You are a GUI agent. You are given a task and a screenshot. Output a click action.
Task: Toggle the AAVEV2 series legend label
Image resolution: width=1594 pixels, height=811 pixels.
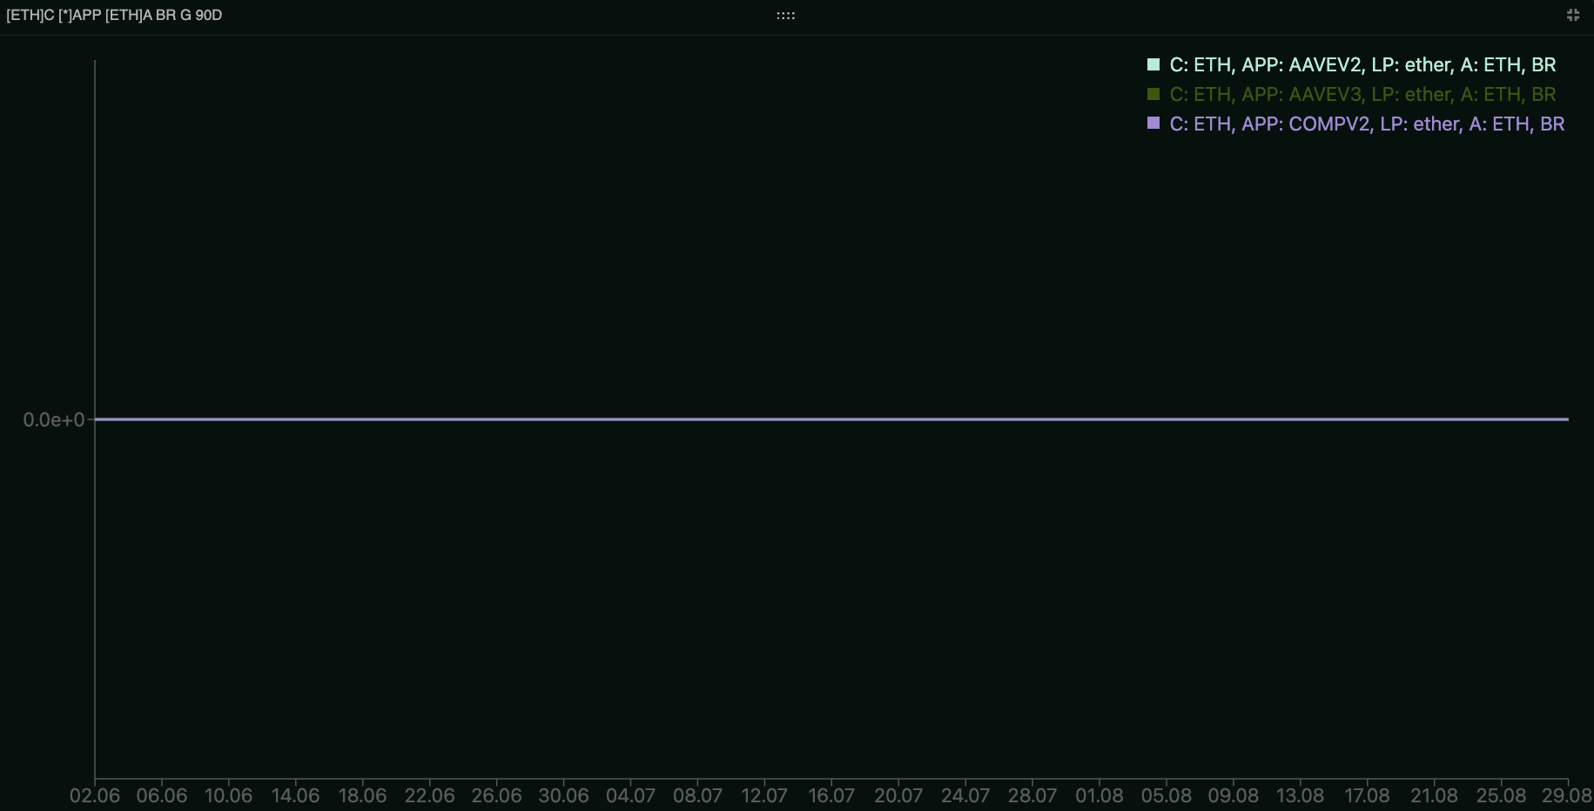(x=1362, y=64)
